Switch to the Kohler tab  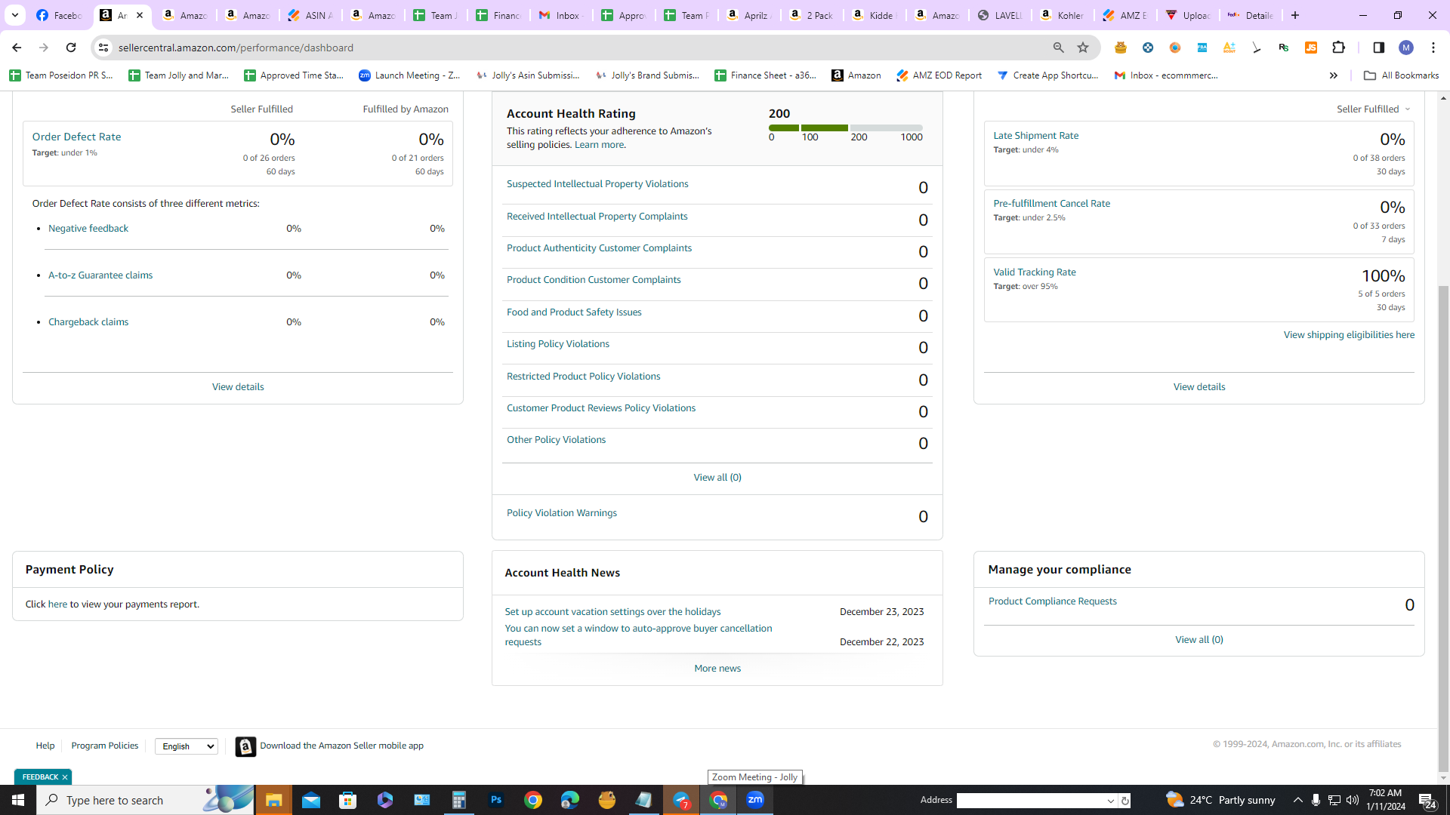(1063, 15)
